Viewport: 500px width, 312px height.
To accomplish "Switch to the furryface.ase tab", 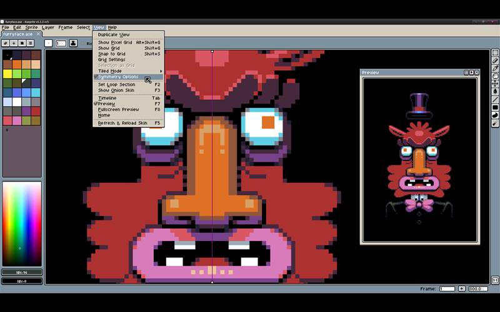I will click(x=18, y=34).
